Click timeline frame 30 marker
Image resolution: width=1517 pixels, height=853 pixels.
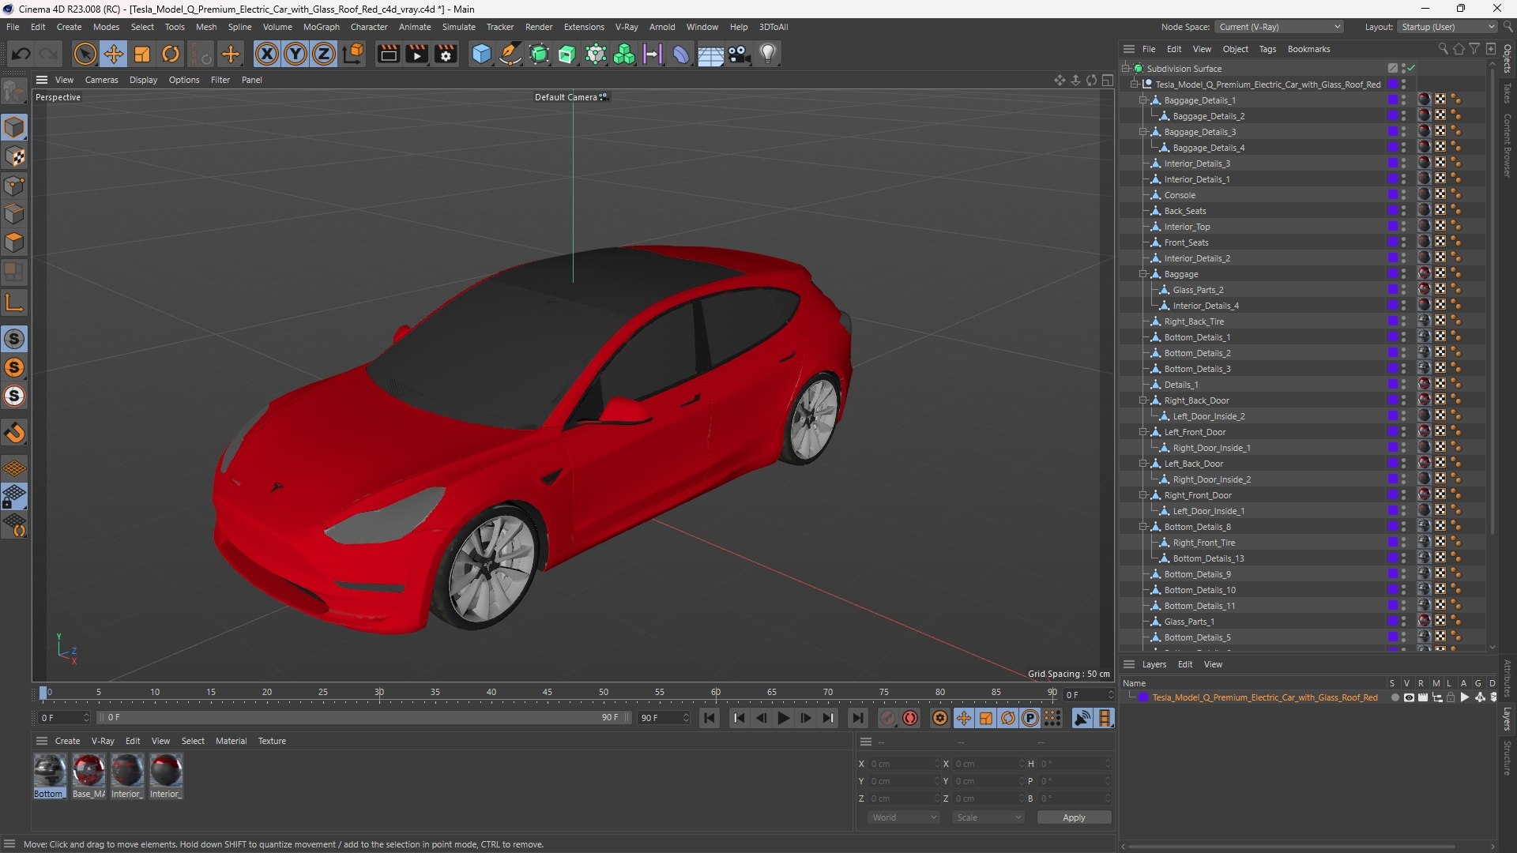point(379,693)
